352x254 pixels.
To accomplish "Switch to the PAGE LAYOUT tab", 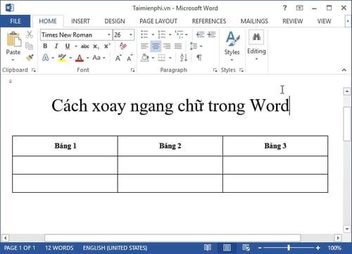I will pos(158,21).
